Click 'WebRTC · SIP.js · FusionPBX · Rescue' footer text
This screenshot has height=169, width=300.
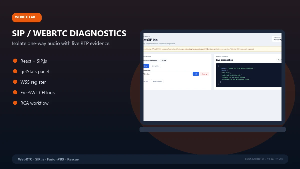[48, 159]
